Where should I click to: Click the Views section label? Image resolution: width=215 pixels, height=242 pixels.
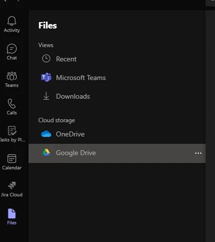(46, 45)
